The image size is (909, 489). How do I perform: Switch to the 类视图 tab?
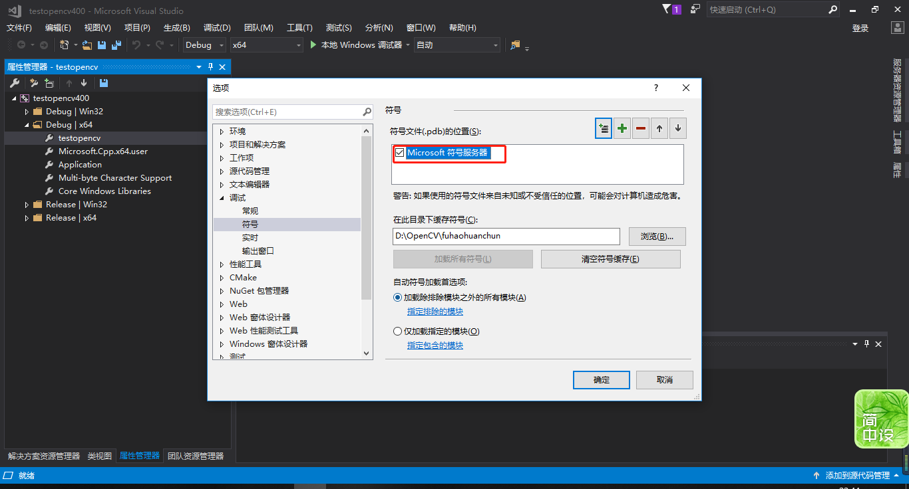tap(100, 456)
